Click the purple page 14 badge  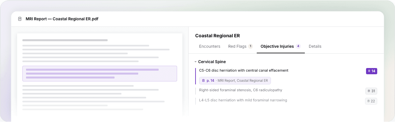point(372,71)
